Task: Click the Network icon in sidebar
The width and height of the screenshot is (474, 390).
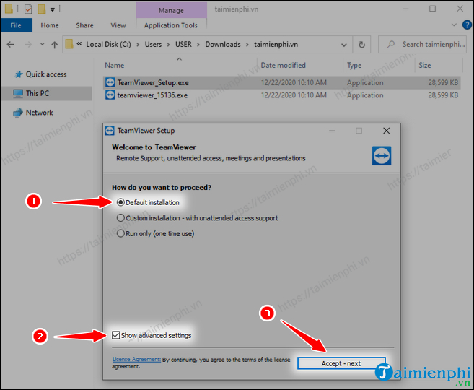Action: (x=18, y=113)
